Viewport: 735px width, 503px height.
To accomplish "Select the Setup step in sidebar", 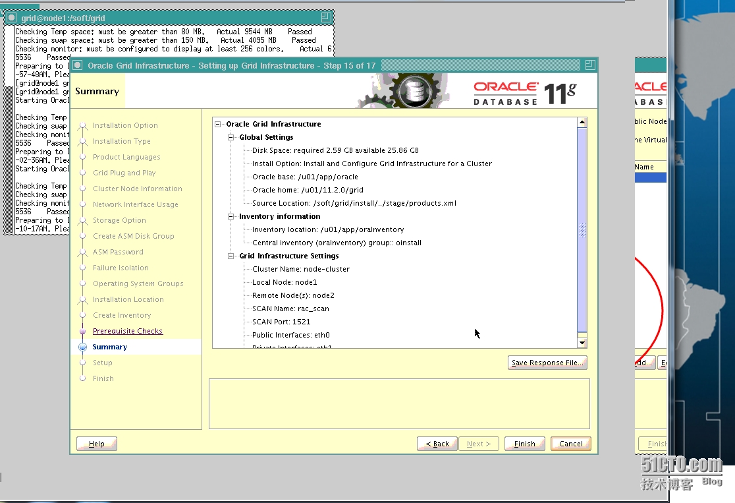I will click(102, 363).
